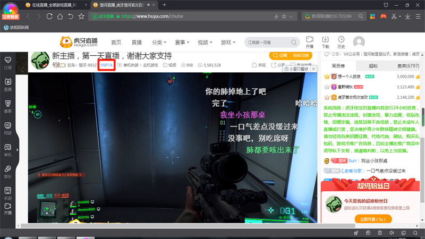Go to 首页 in the site navigation

(x=116, y=42)
